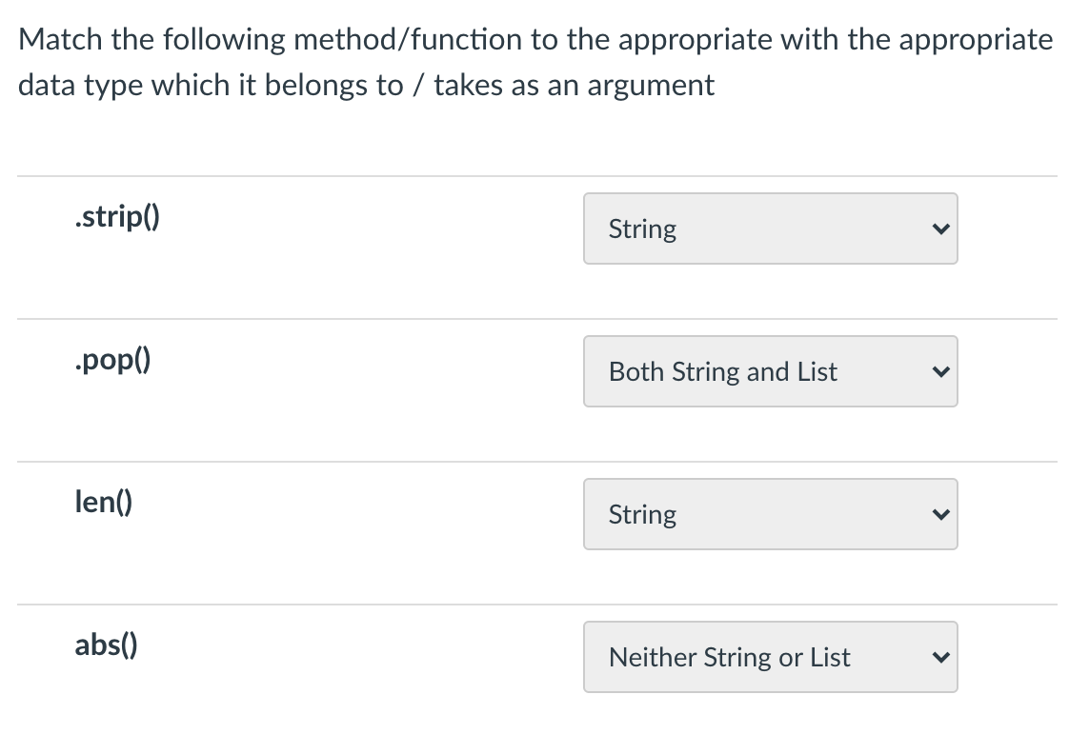The width and height of the screenshot is (1069, 754).
Task: Click the chevron on the .pop() dropdown
Action: coord(941,371)
